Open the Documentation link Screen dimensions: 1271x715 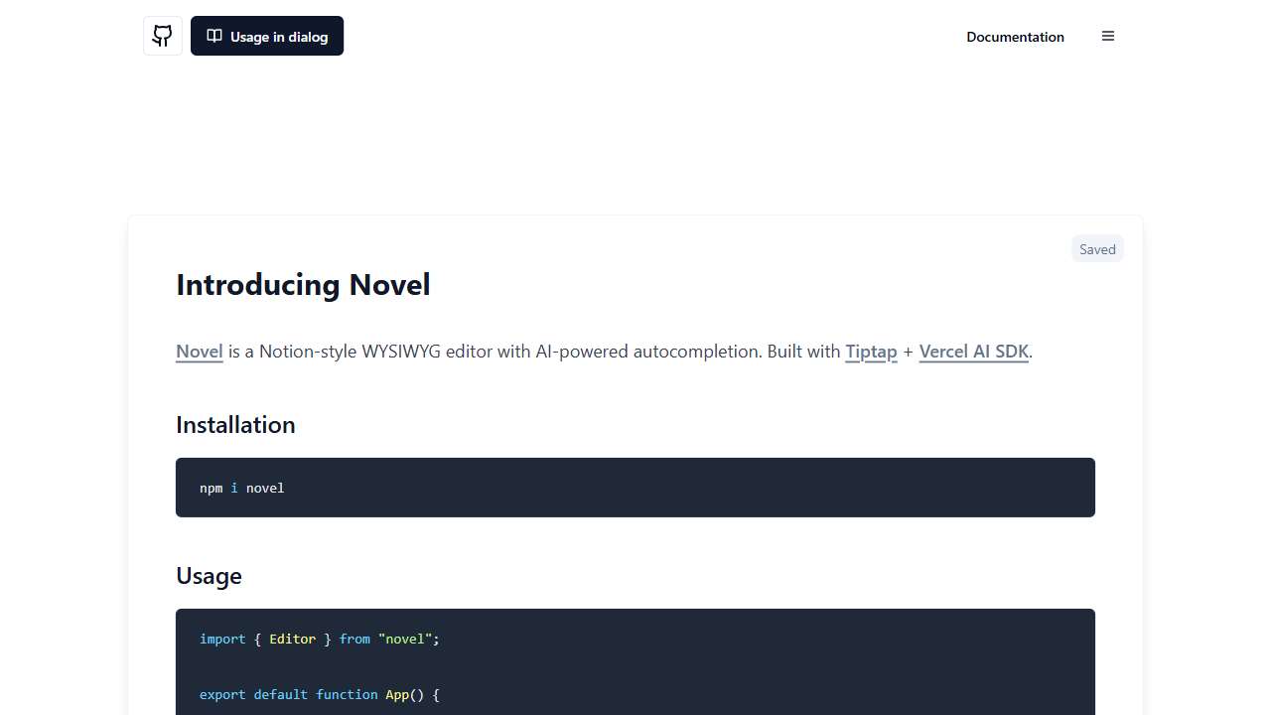[x=1015, y=37]
